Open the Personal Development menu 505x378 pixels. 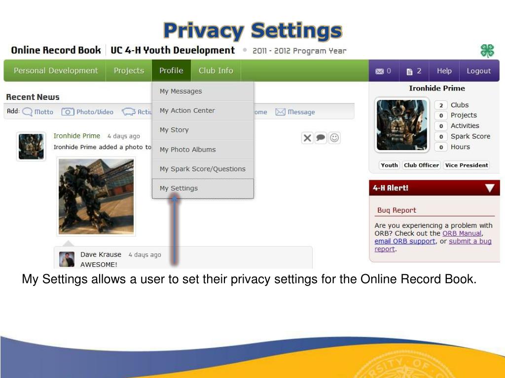click(56, 71)
